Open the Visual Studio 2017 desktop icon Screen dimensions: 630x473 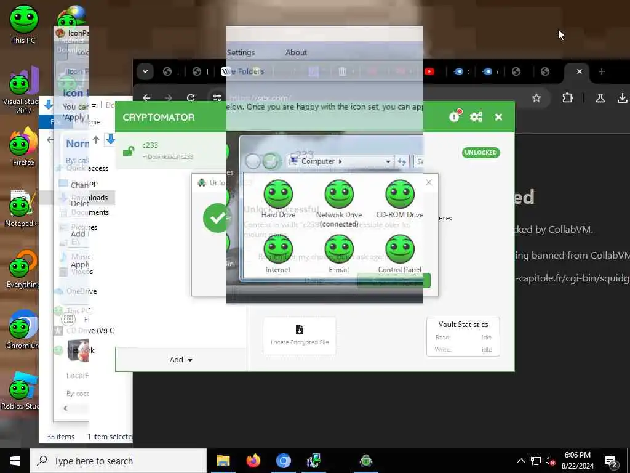[21, 91]
